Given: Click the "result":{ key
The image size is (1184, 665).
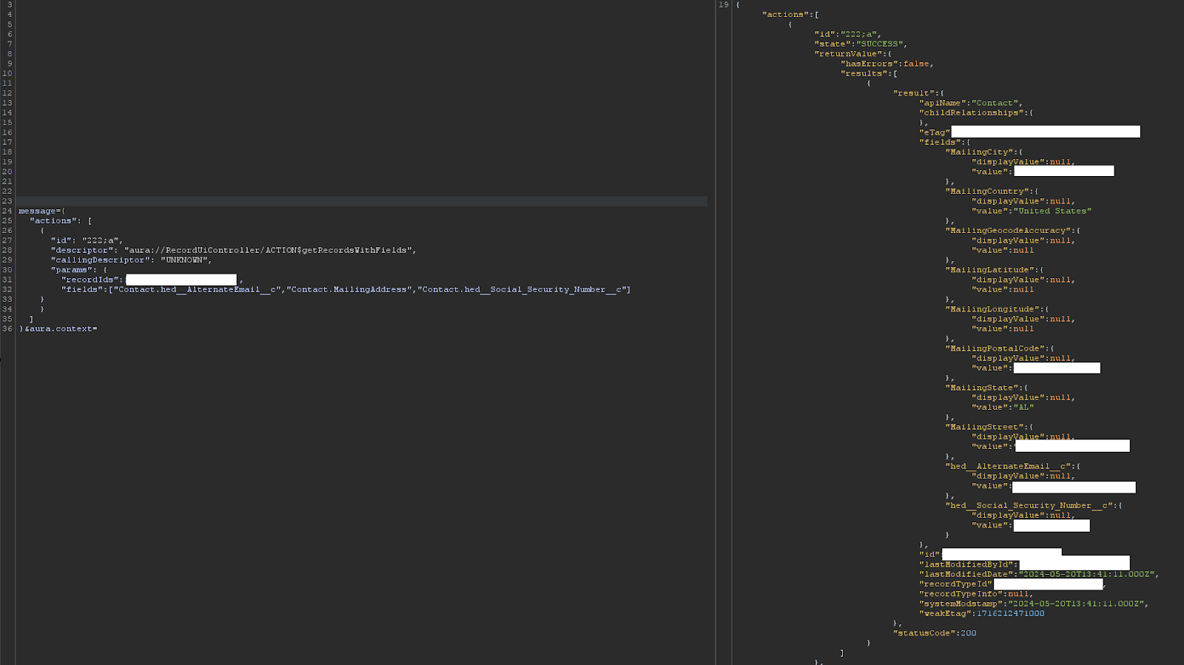Looking at the screenshot, I should (x=918, y=93).
